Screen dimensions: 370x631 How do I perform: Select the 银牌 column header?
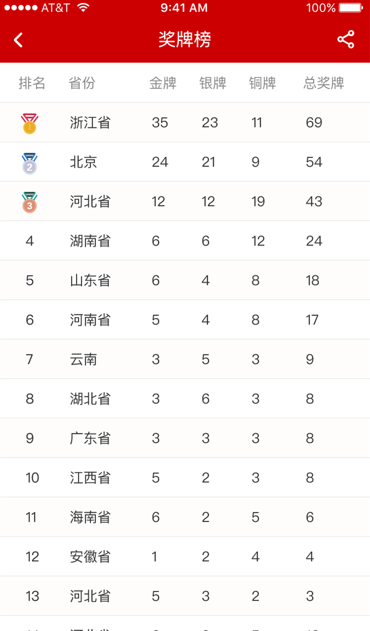[213, 83]
